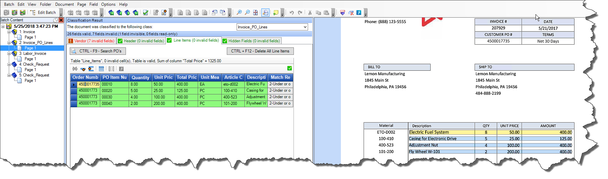Viewport: 608px width, 179px height.
Task: Open the first toolbar overflow arrow
Action: pyautogui.click(x=61, y=13)
